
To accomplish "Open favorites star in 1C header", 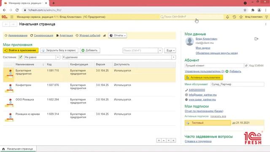I will 241,17.
